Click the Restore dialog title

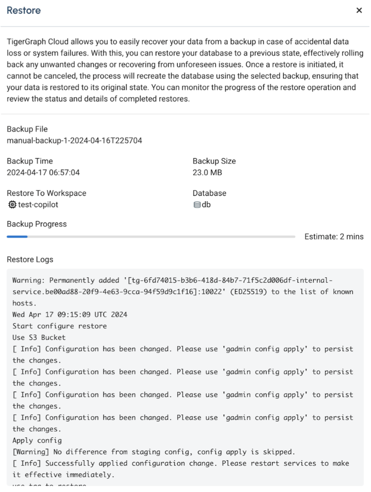pyautogui.click(x=24, y=11)
